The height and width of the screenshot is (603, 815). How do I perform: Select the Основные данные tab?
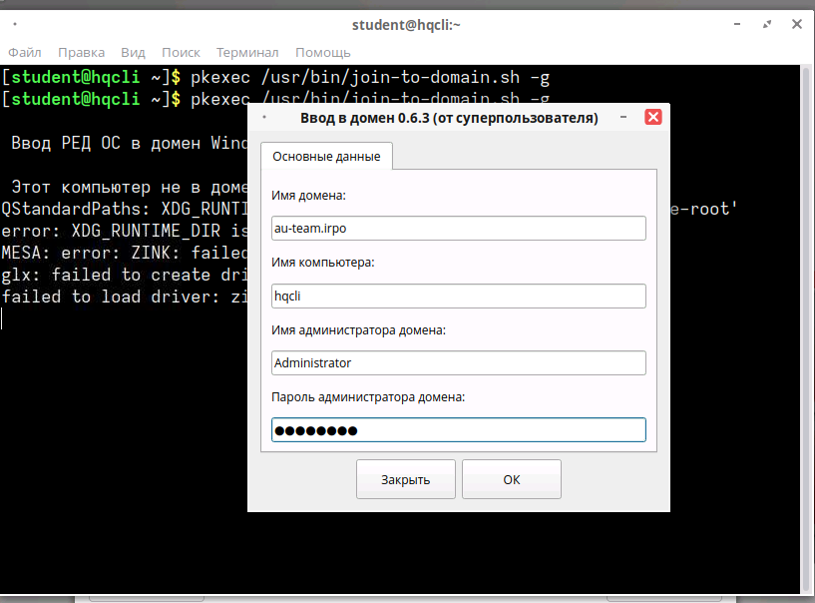tap(326, 157)
